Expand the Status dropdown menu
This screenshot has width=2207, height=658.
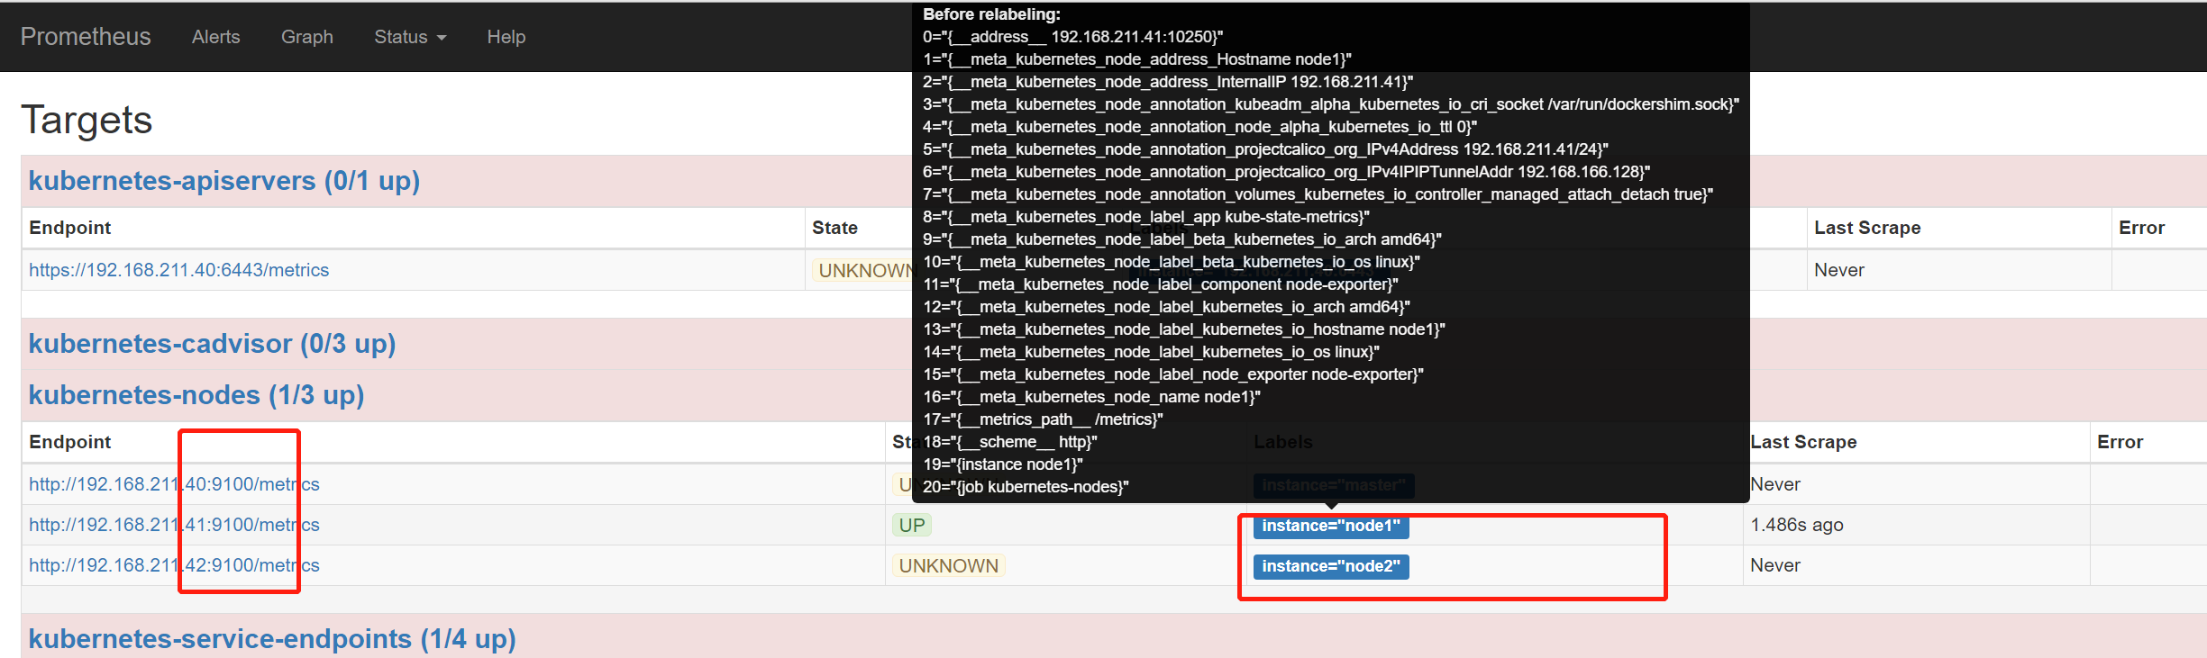(410, 37)
